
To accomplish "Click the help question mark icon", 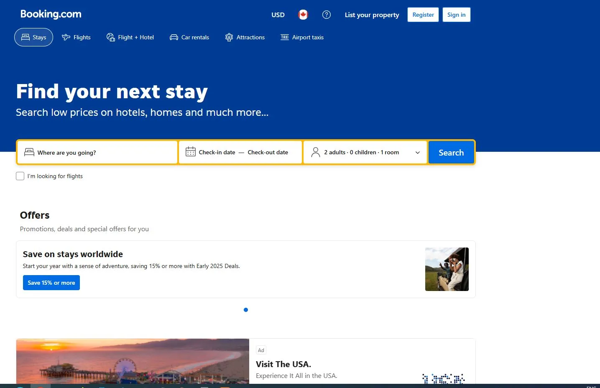I will [327, 15].
